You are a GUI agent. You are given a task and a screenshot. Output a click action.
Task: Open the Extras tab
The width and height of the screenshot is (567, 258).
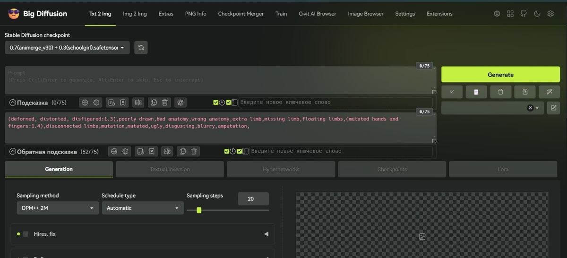pos(166,14)
